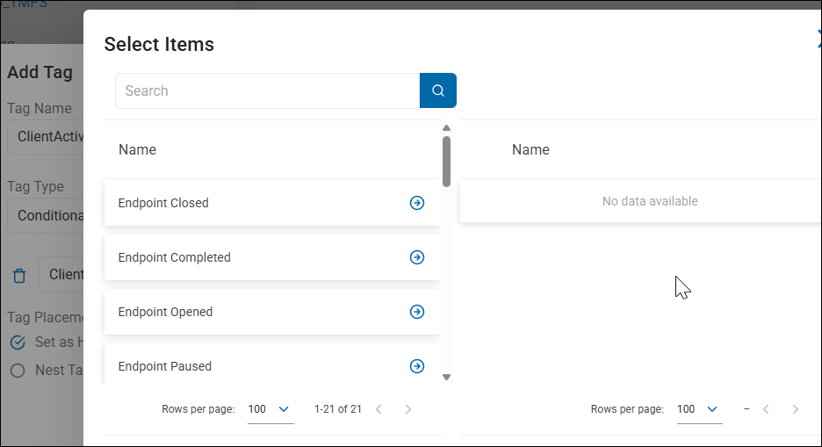Click the right list Name column header
The width and height of the screenshot is (822, 447).
click(x=530, y=149)
